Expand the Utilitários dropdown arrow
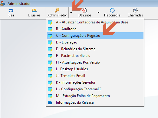Screen dimensions: 158x118 pos(98,12)
